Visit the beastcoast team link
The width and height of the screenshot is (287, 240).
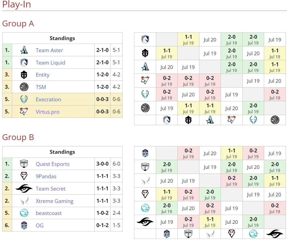point(49,213)
